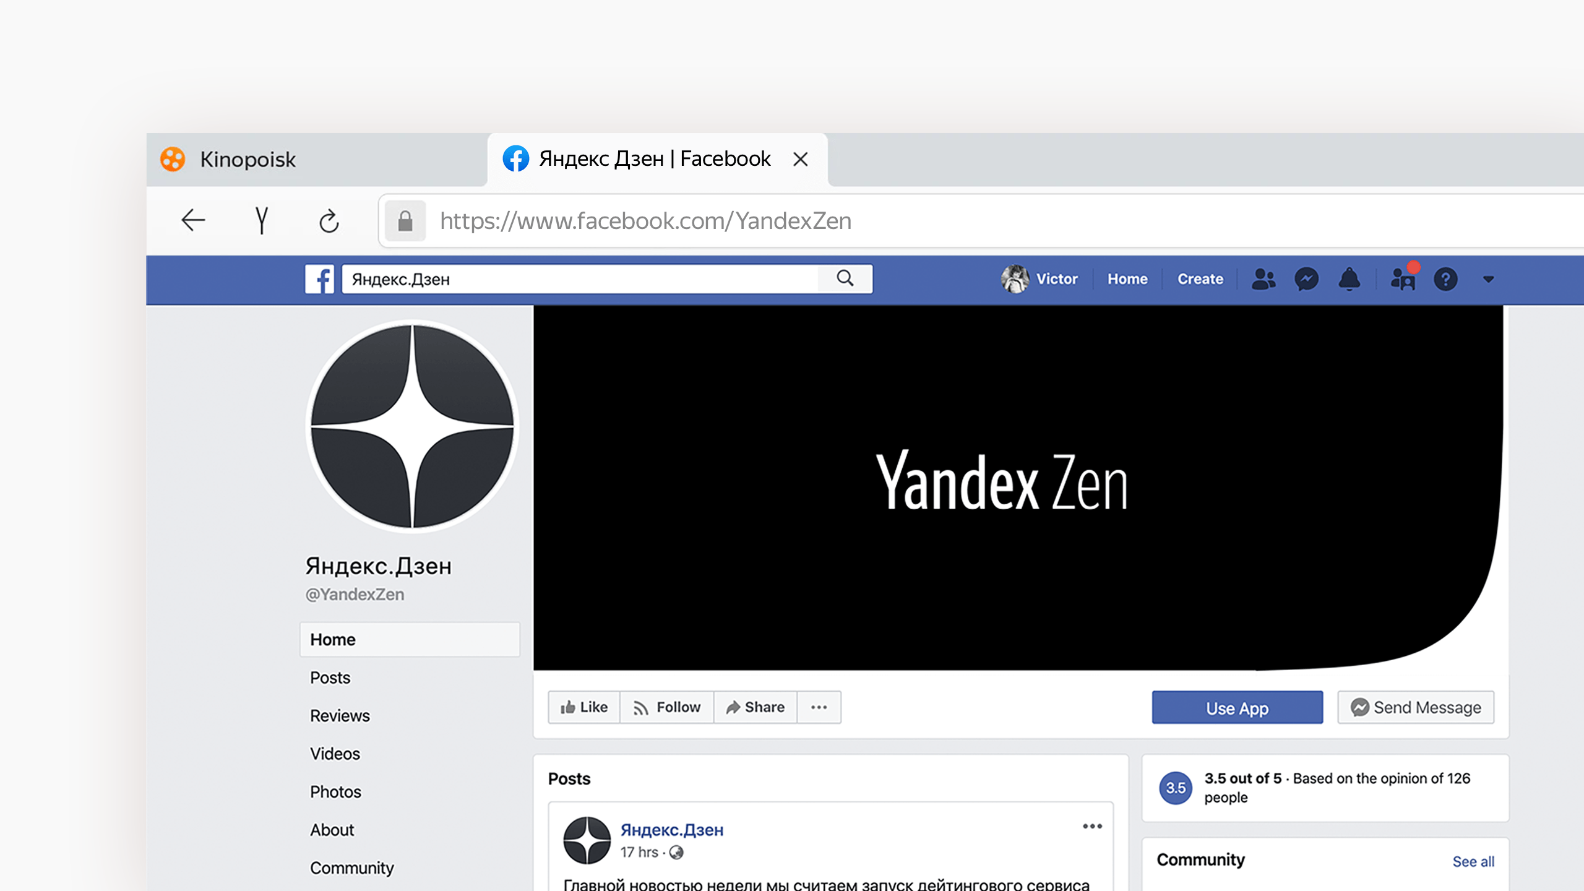Click the padlock site security icon
Viewport: 1584px width, 891px height.
(x=405, y=221)
